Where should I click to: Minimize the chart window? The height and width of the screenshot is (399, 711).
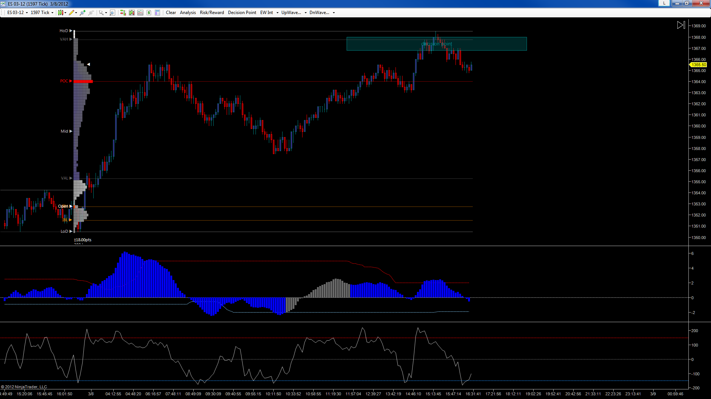(x=677, y=3)
